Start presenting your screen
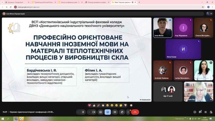Screen dimensions: 215x121 (101, 112)
